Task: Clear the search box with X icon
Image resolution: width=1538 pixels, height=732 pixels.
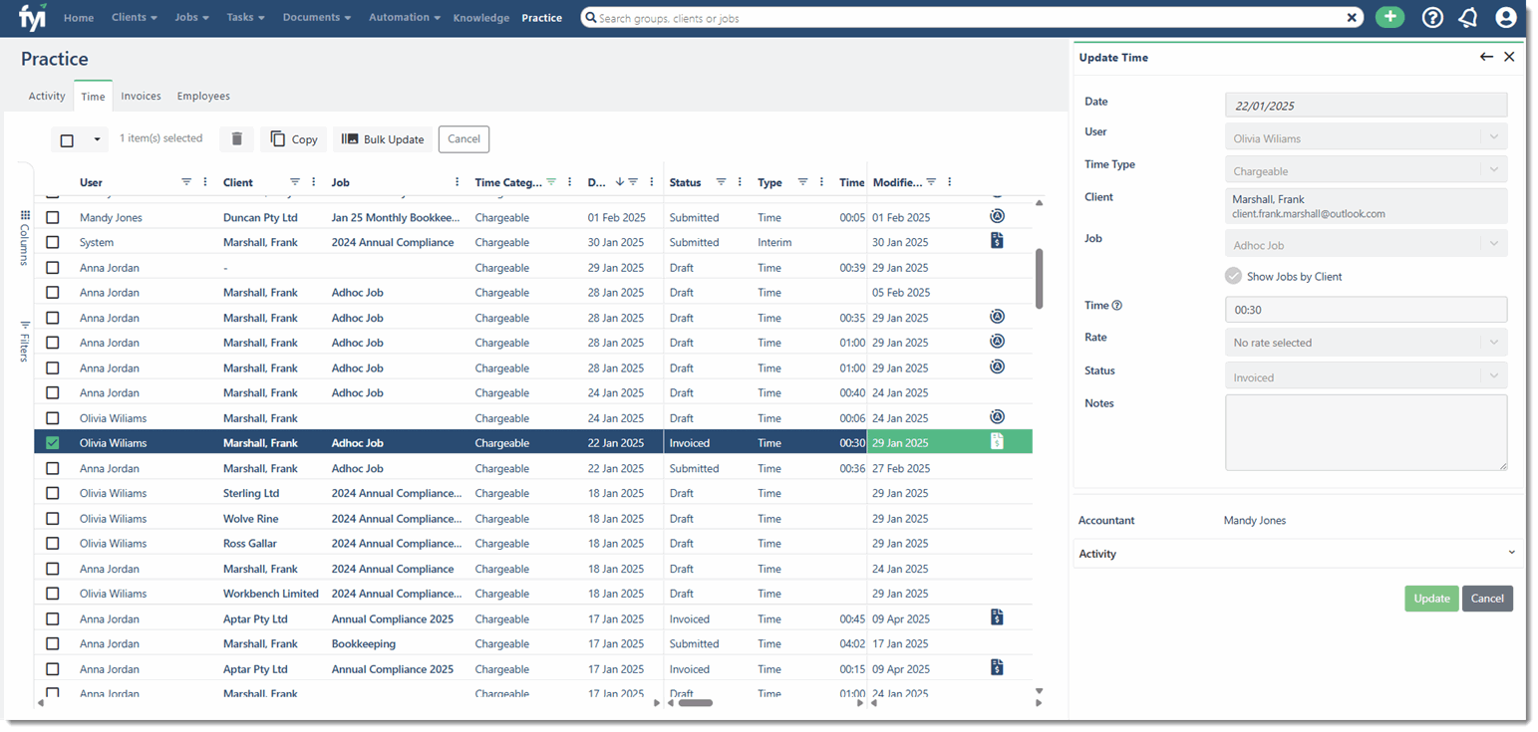Action: [1353, 18]
